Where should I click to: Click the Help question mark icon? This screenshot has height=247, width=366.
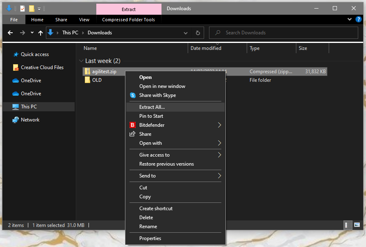coord(359,19)
